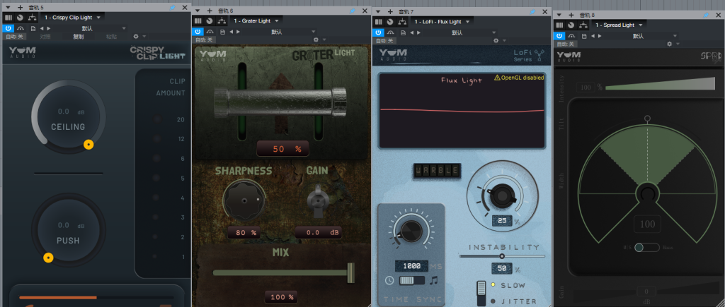Click the WARBLE mode display in Flux Light

[437, 171]
